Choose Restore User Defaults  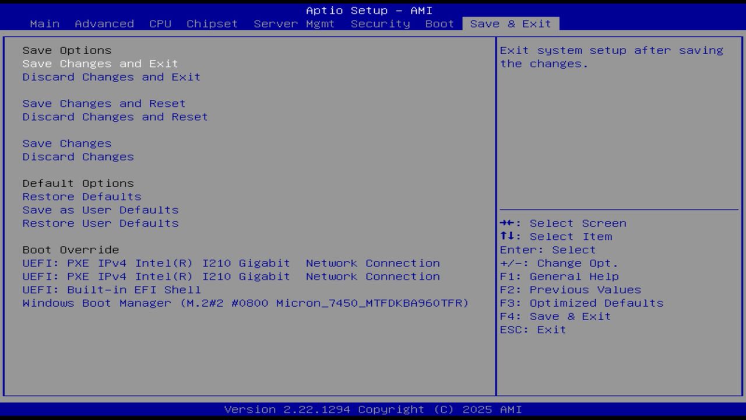pos(100,223)
